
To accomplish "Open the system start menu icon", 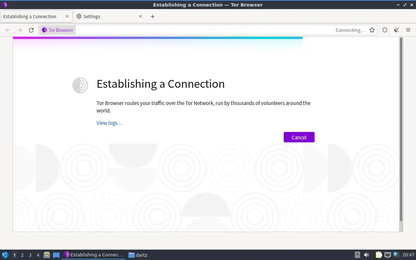I will pyautogui.click(x=5, y=255).
